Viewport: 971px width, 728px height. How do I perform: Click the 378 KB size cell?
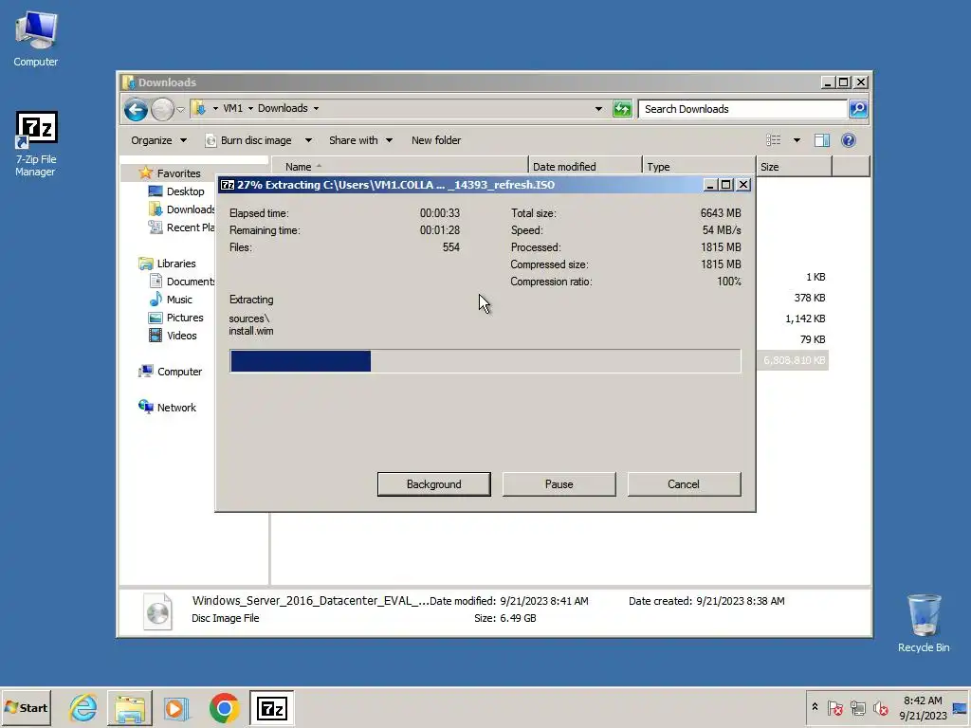[810, 298]
